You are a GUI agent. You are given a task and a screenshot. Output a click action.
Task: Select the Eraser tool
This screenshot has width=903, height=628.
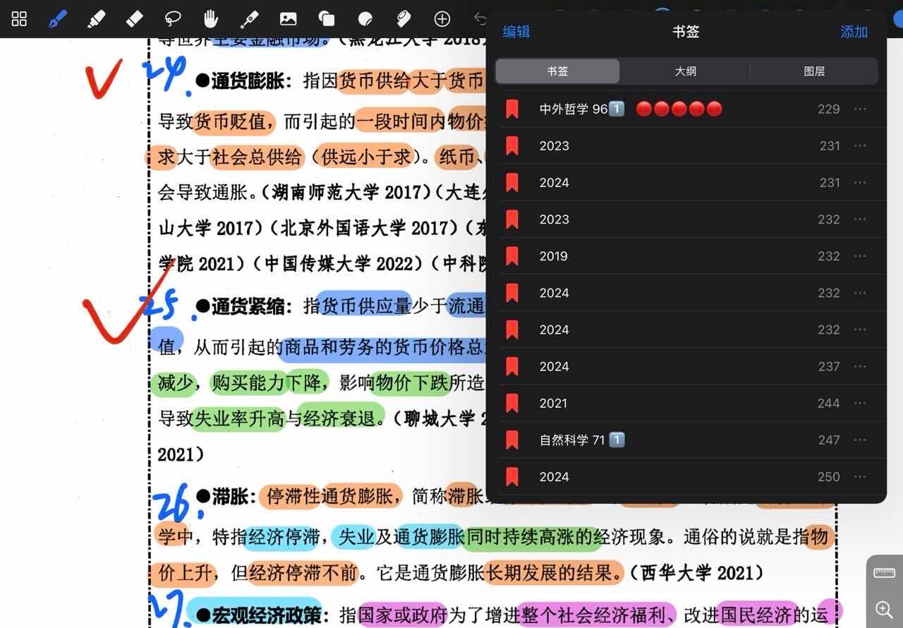134,19
